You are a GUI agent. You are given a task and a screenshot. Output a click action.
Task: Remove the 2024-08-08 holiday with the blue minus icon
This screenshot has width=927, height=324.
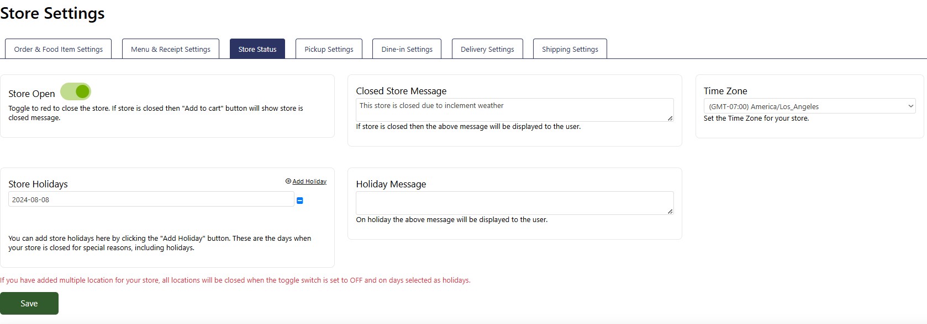pyautogui.click(x=300, y=201)
